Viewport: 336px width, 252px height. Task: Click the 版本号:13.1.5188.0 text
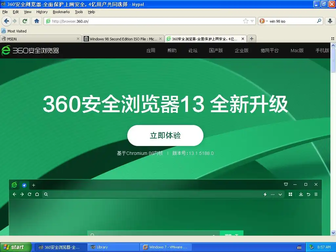point(193,153)
